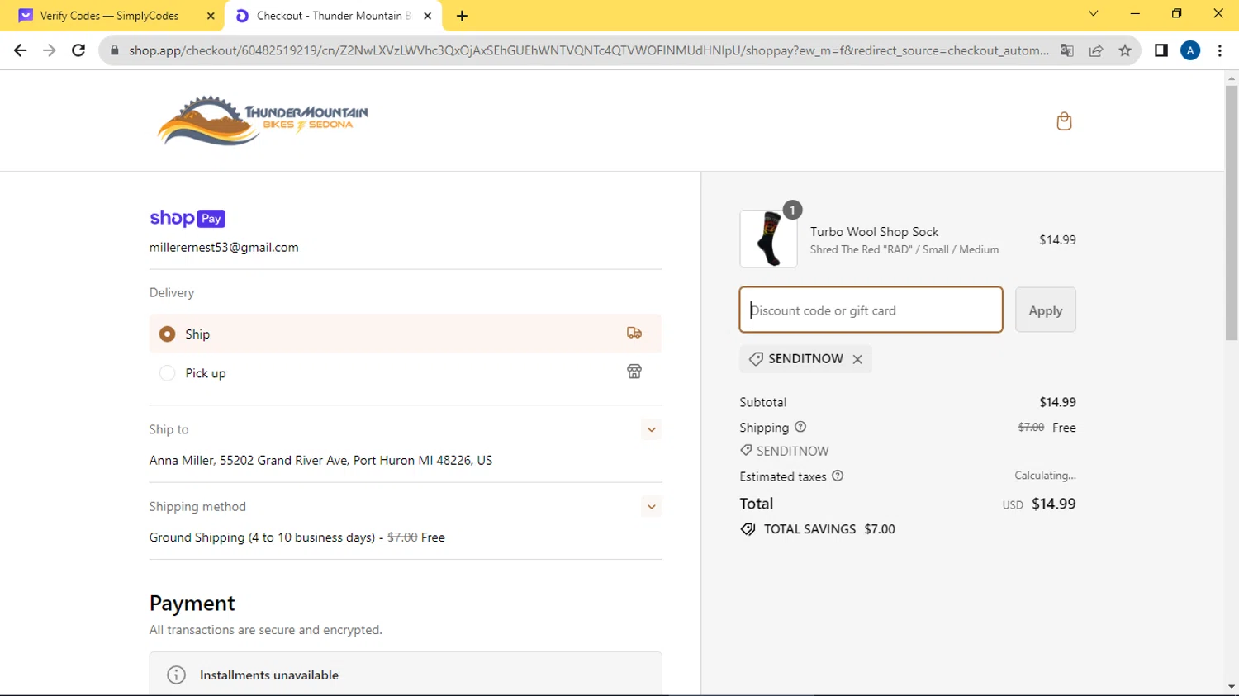
Task: Close the Checkout Thunder Mountain tab
Action: (428, 16)
